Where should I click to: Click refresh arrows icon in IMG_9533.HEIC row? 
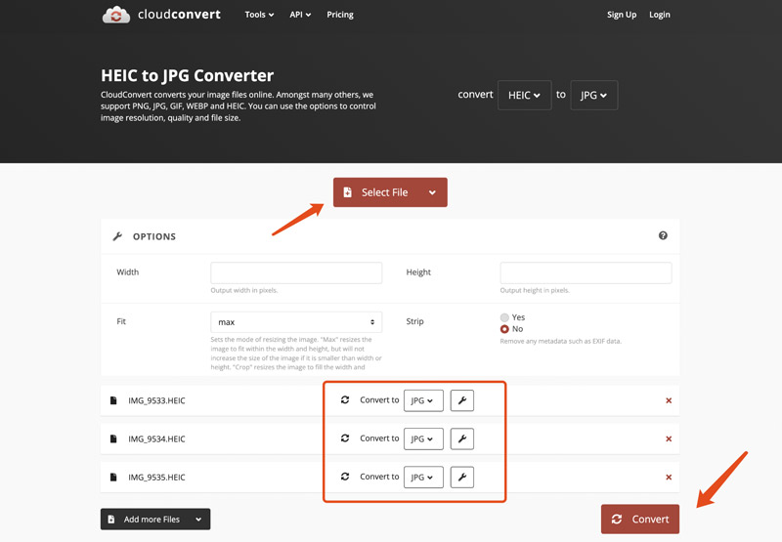(x=345, y=400)
